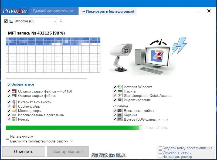Click the grid icon beside second Остатки старых файлов
This screenshot has height=160, width=217.
[14, 96]
